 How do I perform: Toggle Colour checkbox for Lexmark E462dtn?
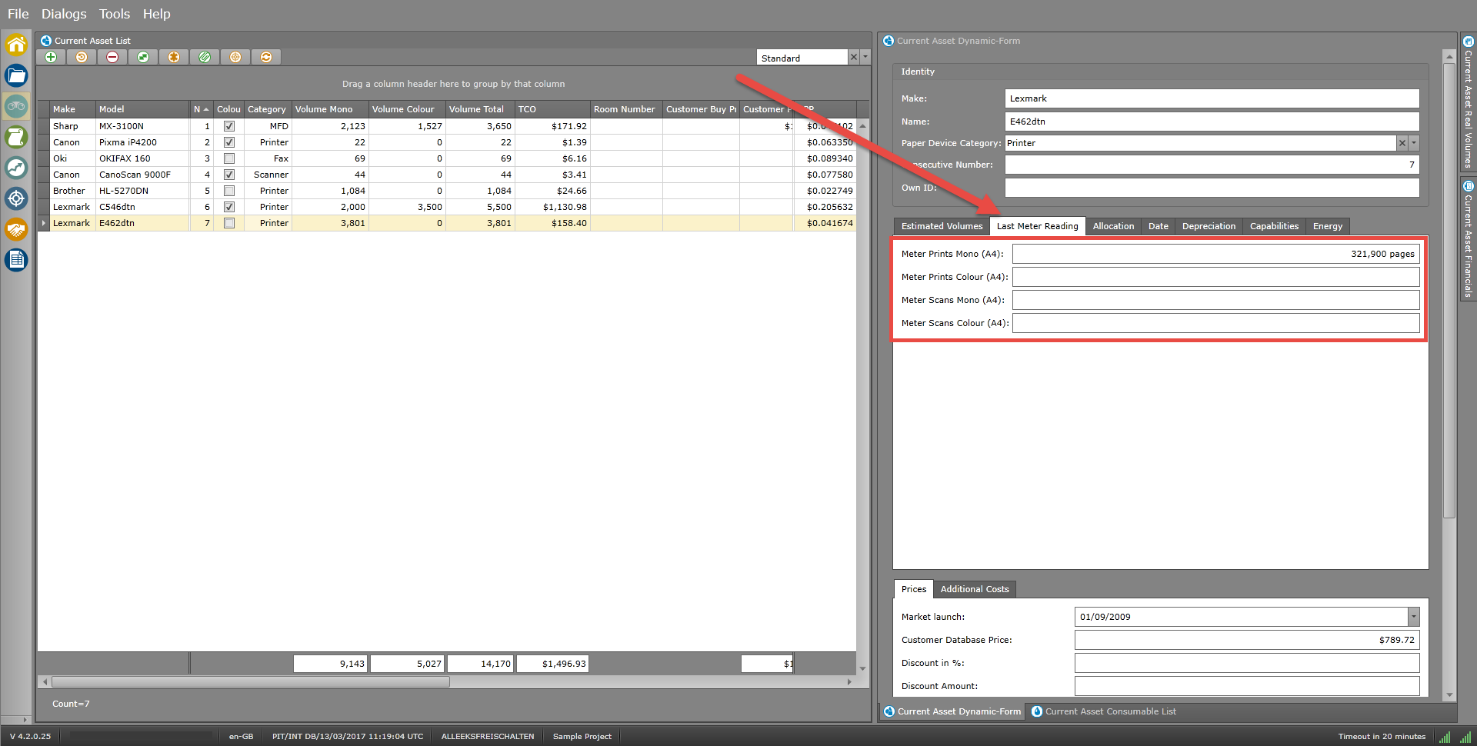click(229, 223)
